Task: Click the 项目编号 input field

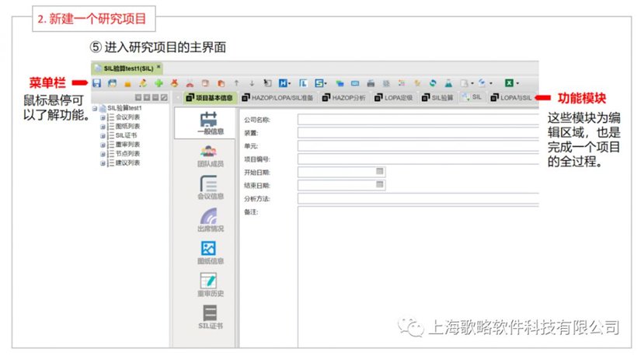Action: [418, 159]
